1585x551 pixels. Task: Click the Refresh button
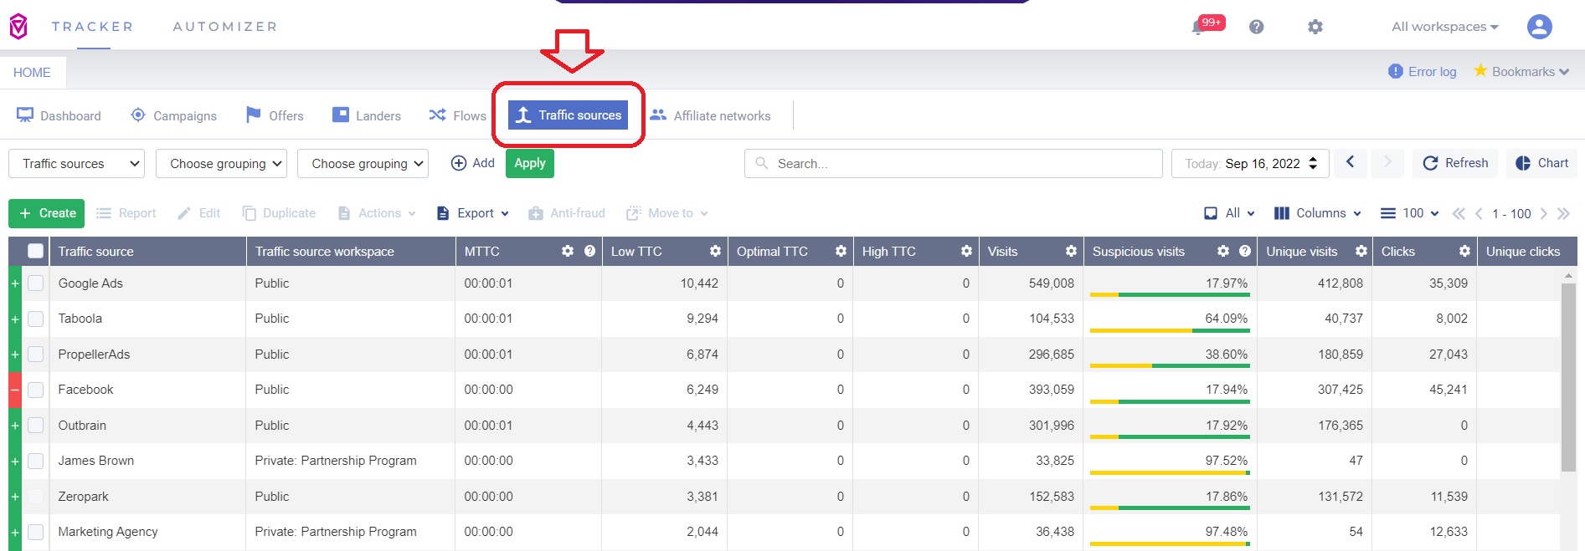[x=1456, y=163]
